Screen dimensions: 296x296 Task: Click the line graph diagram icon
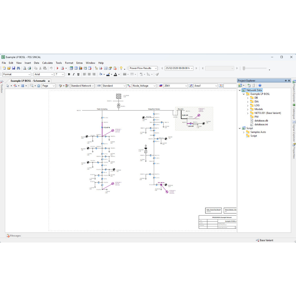point(106,68)
